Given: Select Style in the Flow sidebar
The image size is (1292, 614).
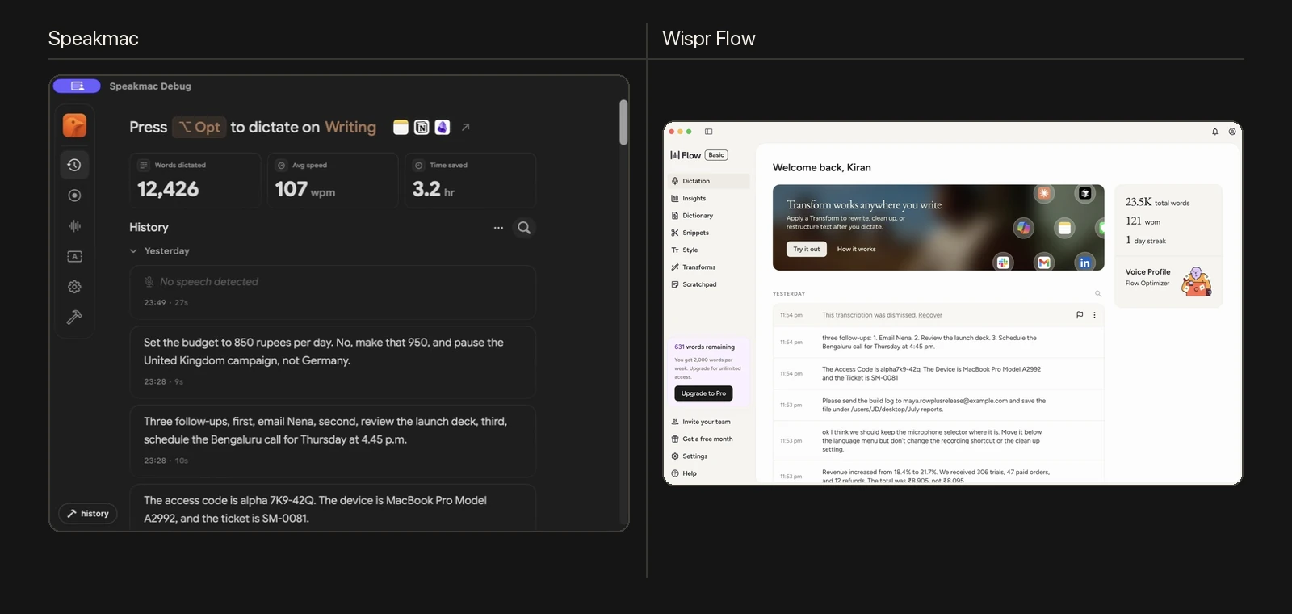Looking at the screenshot, I should click(x=710, y=250).
